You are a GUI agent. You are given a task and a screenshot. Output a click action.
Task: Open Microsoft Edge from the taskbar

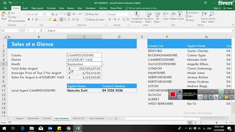[x=22, y=128]
